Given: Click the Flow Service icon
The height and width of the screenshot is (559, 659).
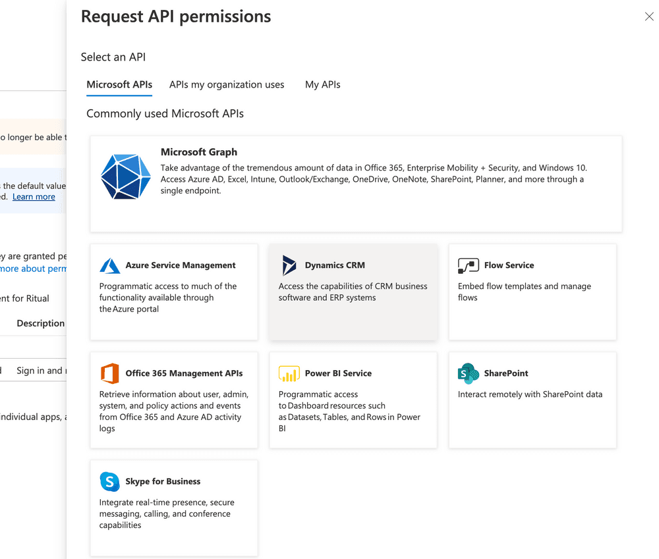Looking at the screenshot, I should [468, 265].
